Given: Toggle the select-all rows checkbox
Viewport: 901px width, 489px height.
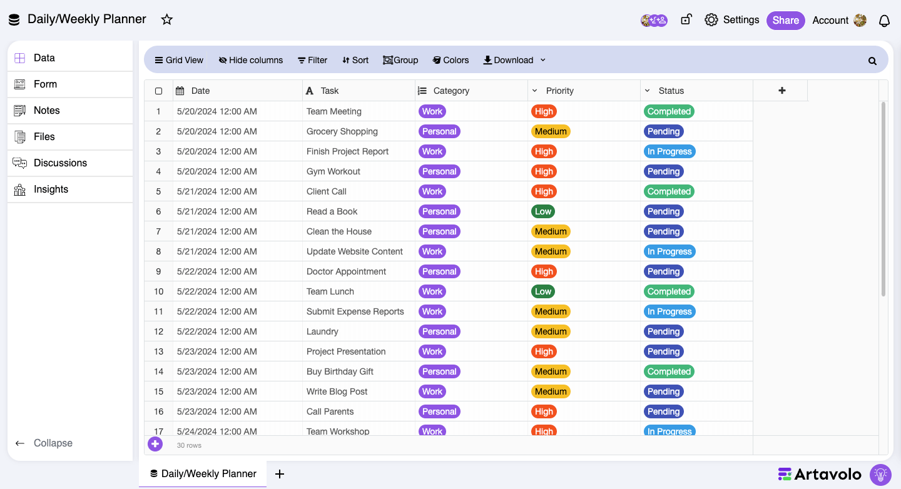Looking at the screenshot, I should [158, 91].
